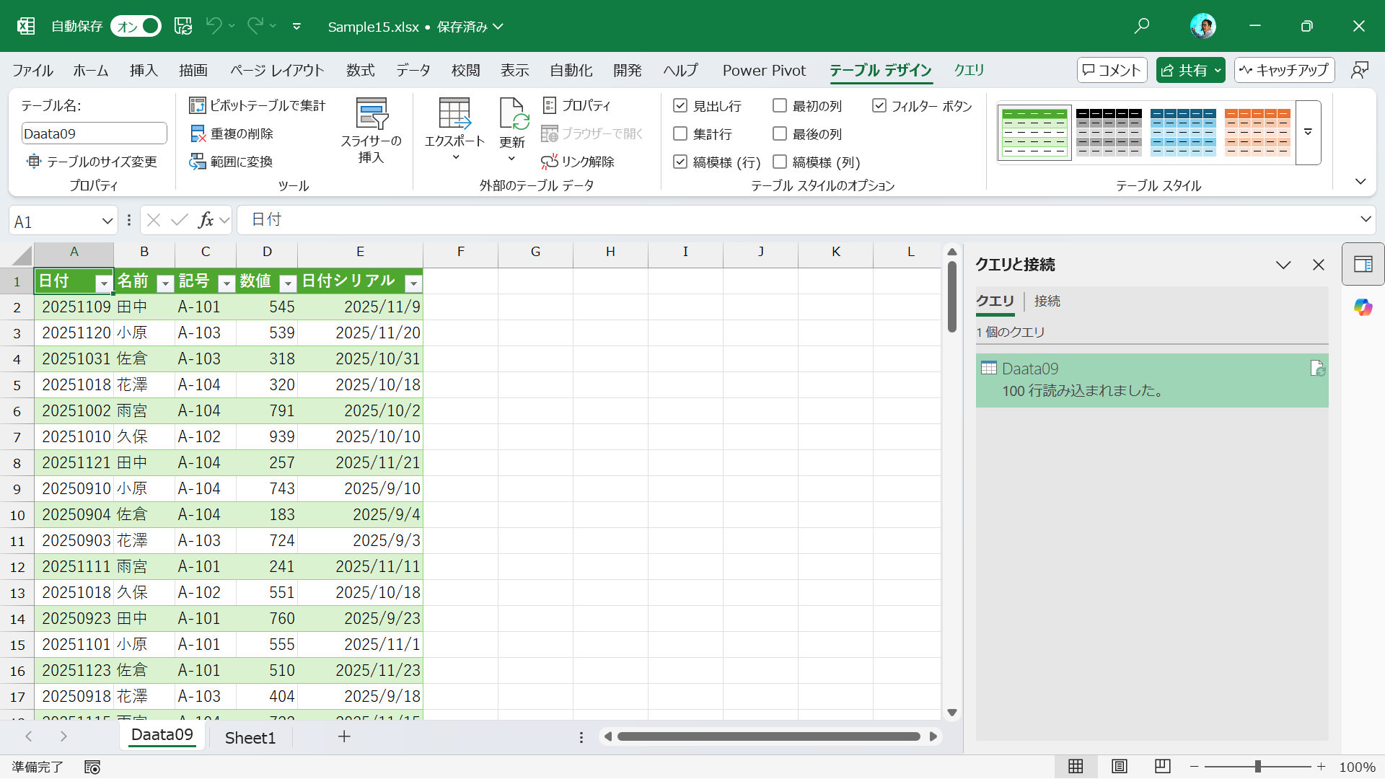Refresh the Daata09 query icon
Viewport: 1385px width, 779px height.
(1317, 369)
